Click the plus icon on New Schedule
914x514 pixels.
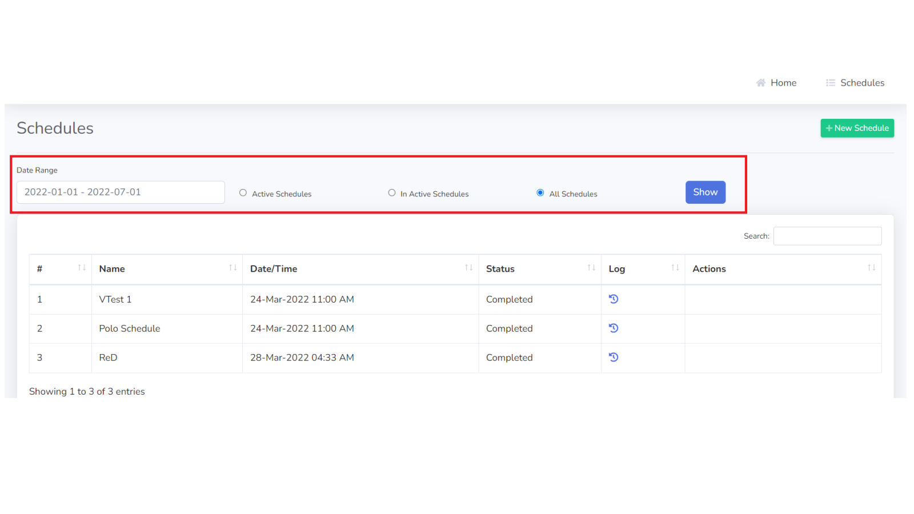828,128
